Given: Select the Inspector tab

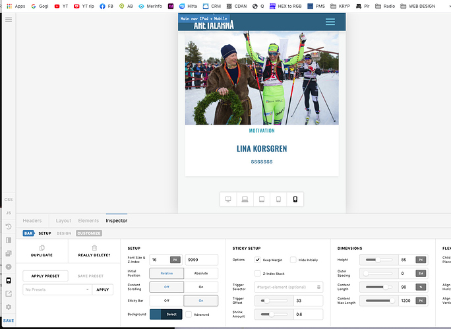Looking at the screenshot, I should (x=117, y=221).
